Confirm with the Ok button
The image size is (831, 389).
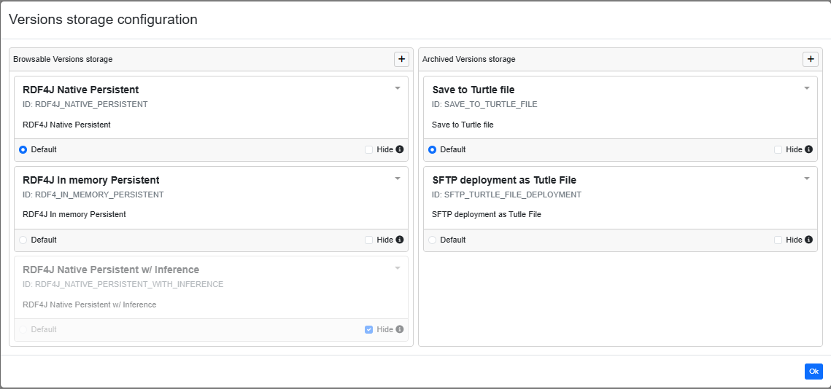pos(813,372)
